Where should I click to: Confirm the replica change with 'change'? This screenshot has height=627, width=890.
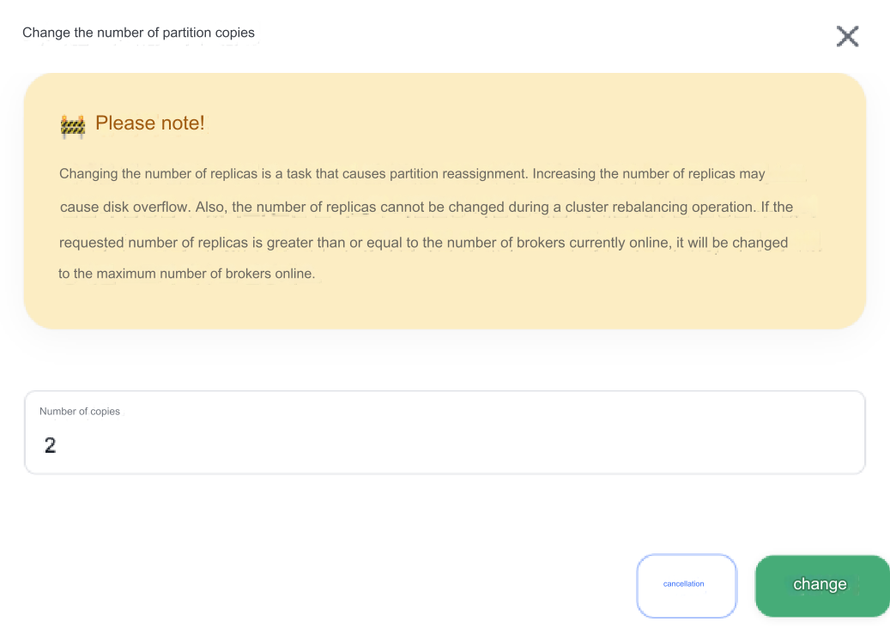tap(820, 584)
